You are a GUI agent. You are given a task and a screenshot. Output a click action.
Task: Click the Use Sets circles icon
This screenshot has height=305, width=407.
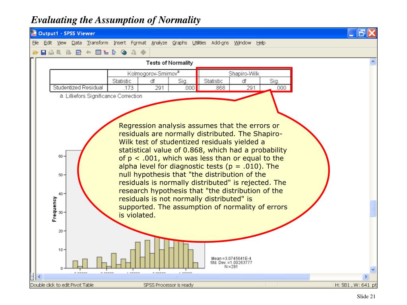coord(124,53)
